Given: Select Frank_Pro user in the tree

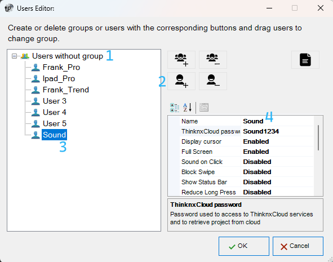Looking at the screenshot, I should (61, 67).
